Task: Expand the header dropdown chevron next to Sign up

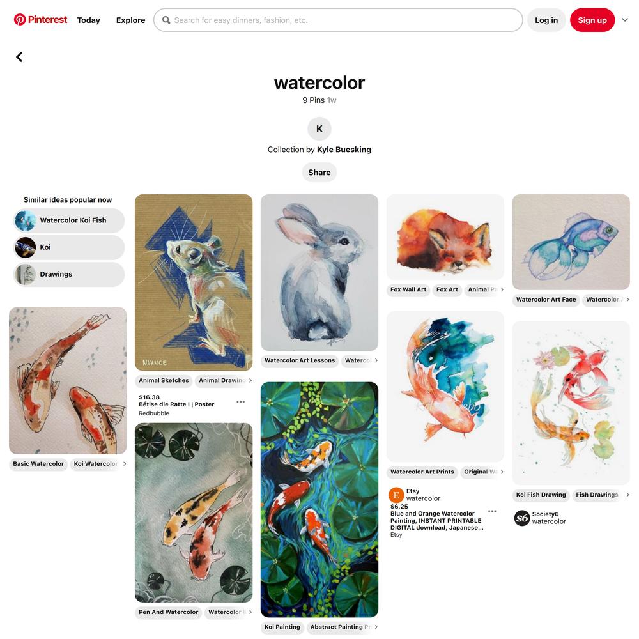Action: [625, 20]
